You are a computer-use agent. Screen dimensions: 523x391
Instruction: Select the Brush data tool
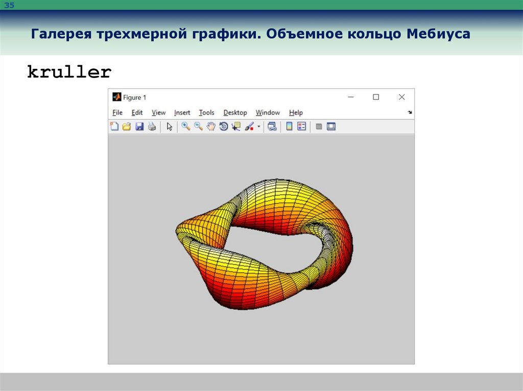[x=249, y=126]
